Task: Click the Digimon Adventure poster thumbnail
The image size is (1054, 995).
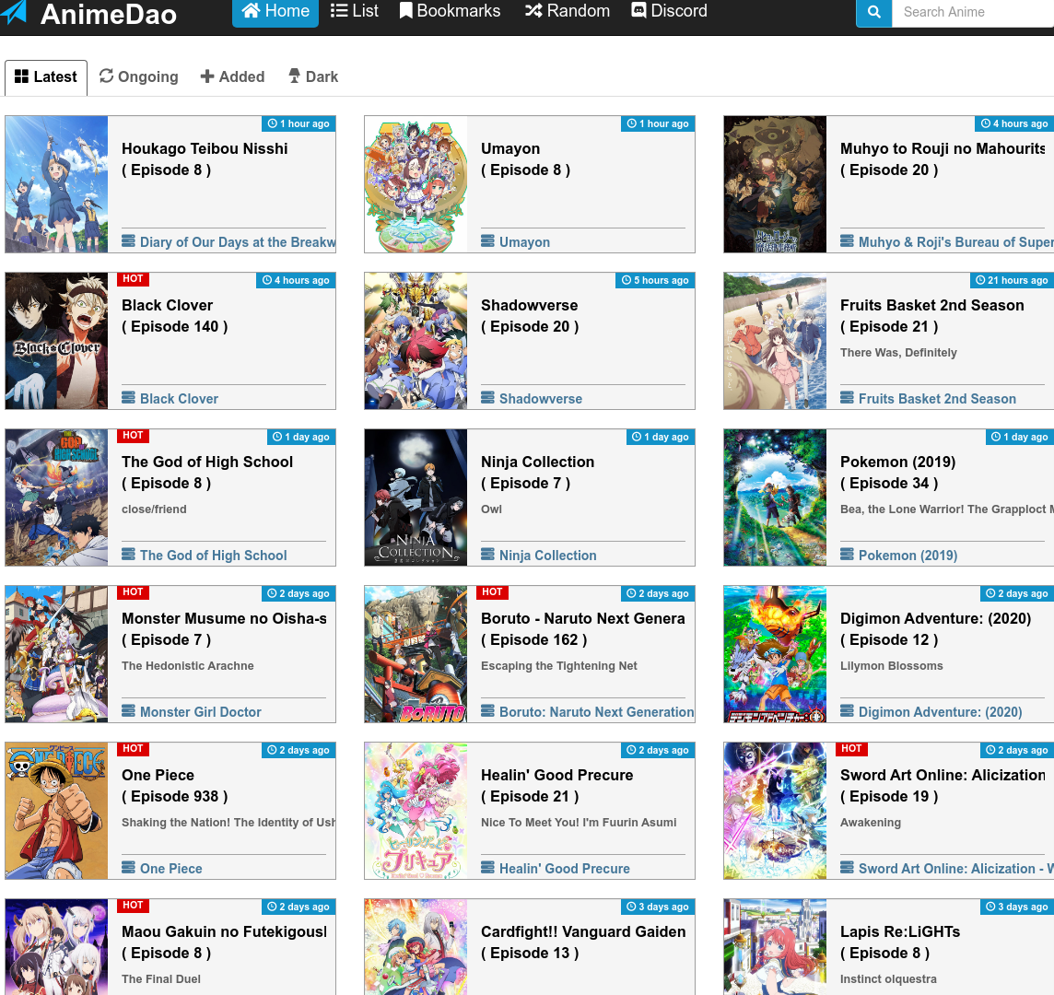Action: coord(775,654)
